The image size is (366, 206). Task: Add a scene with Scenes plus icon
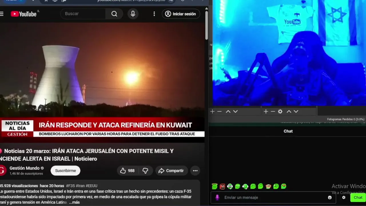[212, 111]
